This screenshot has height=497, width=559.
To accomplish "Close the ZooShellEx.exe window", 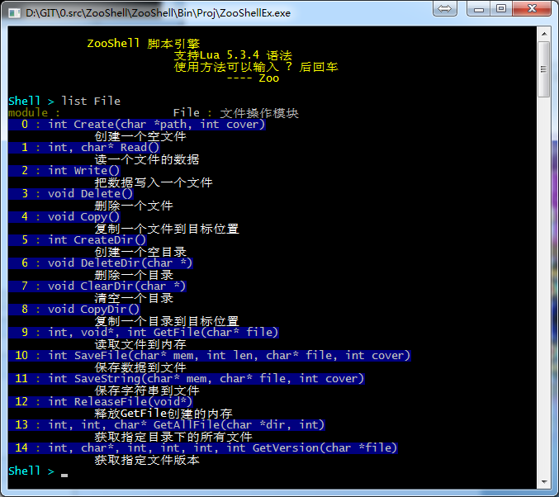I will point(532,8).
